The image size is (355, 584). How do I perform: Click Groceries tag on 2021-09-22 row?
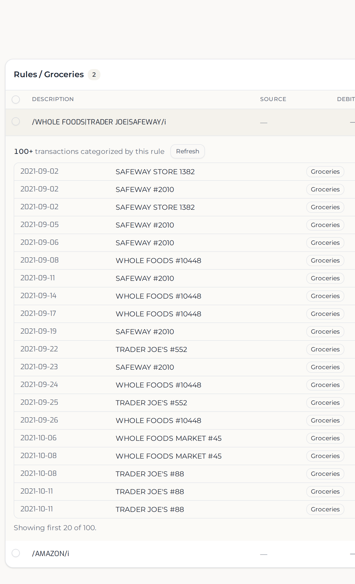click(325, 349)
